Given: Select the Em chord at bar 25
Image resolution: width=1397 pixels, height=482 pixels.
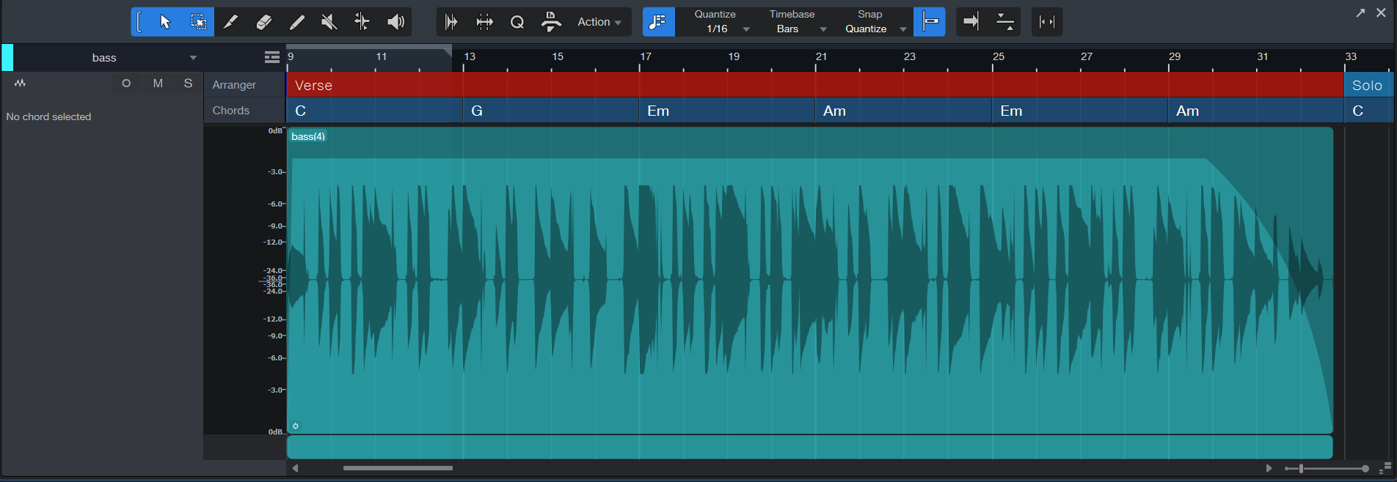Looking at the screenshot, I should coord(1080,111).
